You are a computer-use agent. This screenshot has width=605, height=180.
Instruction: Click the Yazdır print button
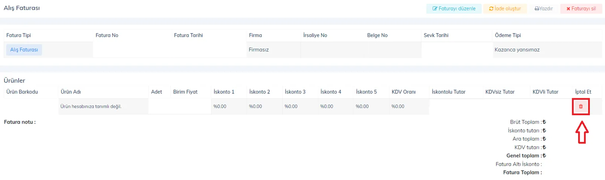pyautogui.click(x=543, y=9)
